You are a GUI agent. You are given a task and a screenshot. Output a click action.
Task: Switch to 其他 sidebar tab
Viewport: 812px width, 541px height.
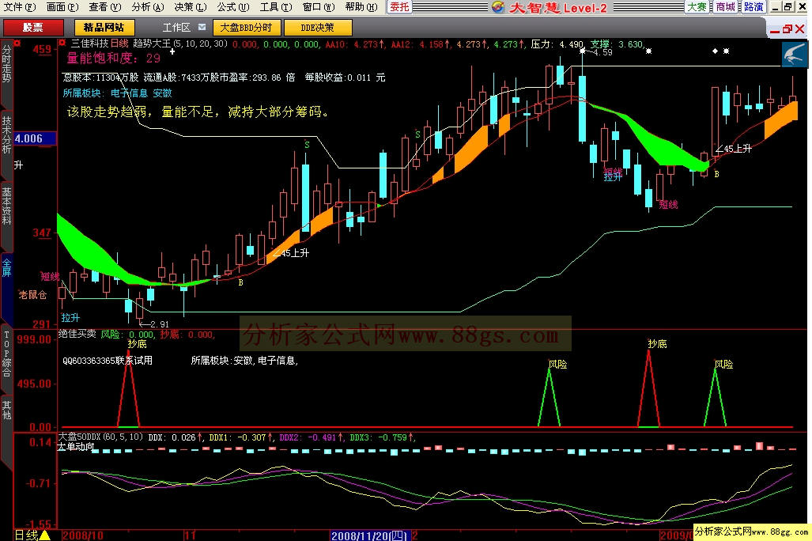[6, 410]
